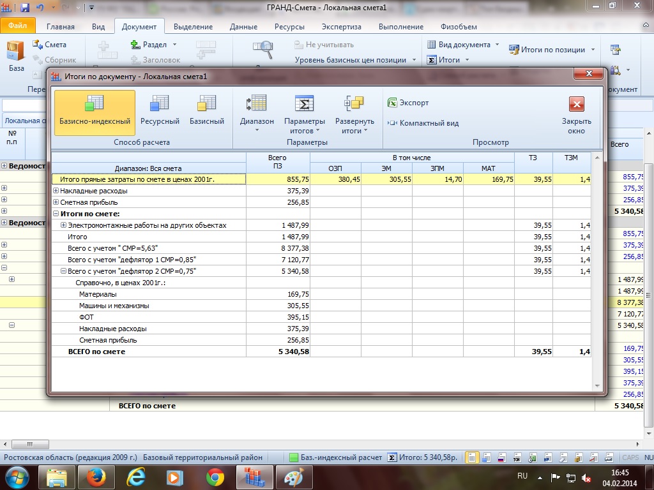Launch Firefox from the taskbar

click(x=96, y=477)
